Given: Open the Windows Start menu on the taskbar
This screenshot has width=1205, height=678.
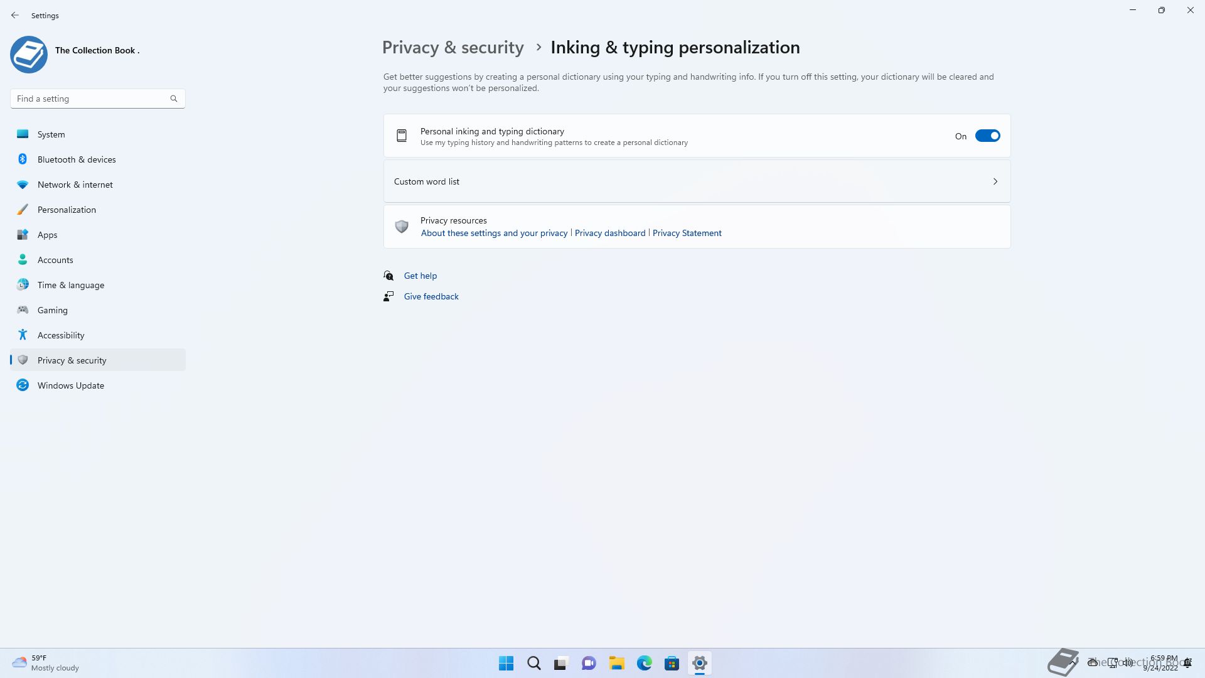Looking at the screenshot, I should tap(506, 663).
